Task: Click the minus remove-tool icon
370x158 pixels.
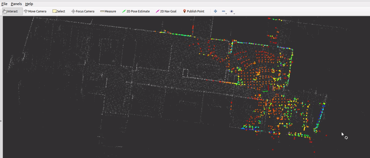Action: 223,11
